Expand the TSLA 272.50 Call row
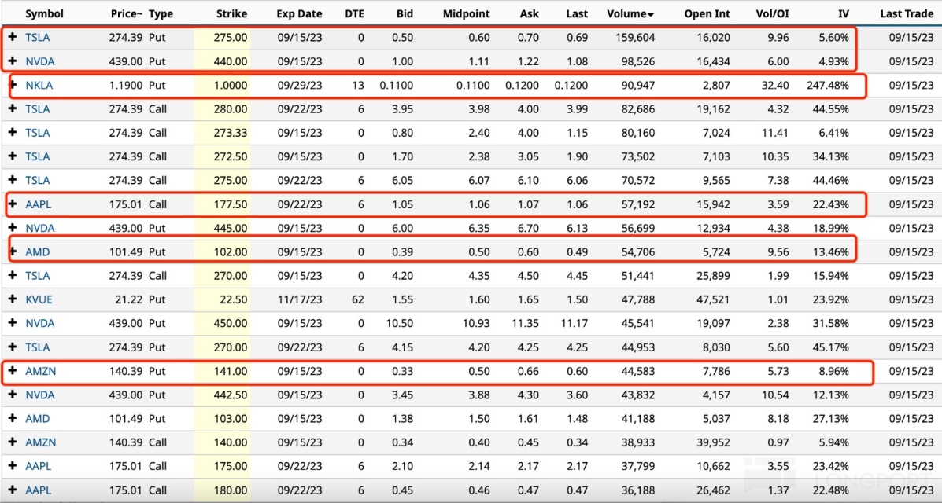The height and width of the screenshot is (503, 942). click(13, 156)
